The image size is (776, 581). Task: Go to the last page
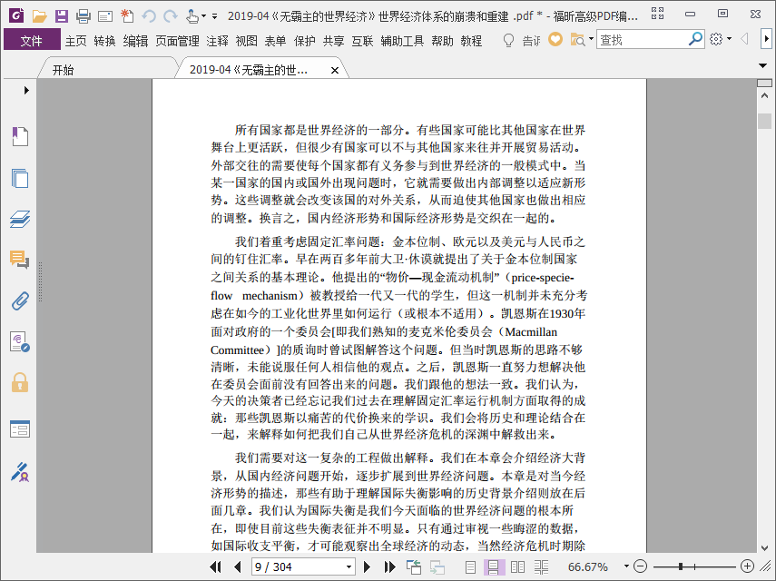click(x=389, y=566)
